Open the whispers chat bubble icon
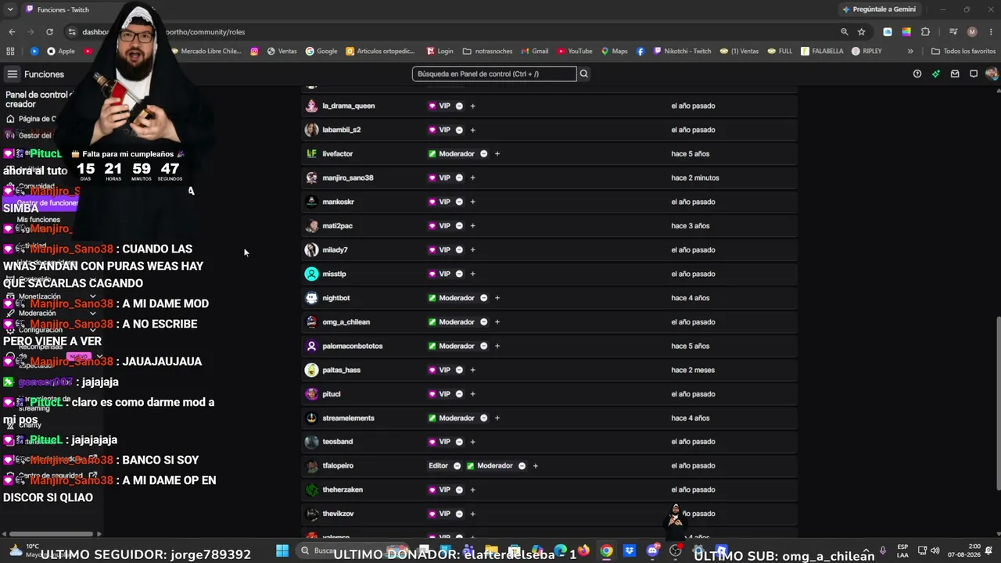Screen dimensions: 1001x563 pyautogui.click(x=974, y=74)
